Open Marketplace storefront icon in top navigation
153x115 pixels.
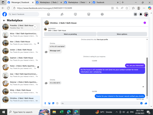[89, 14]
